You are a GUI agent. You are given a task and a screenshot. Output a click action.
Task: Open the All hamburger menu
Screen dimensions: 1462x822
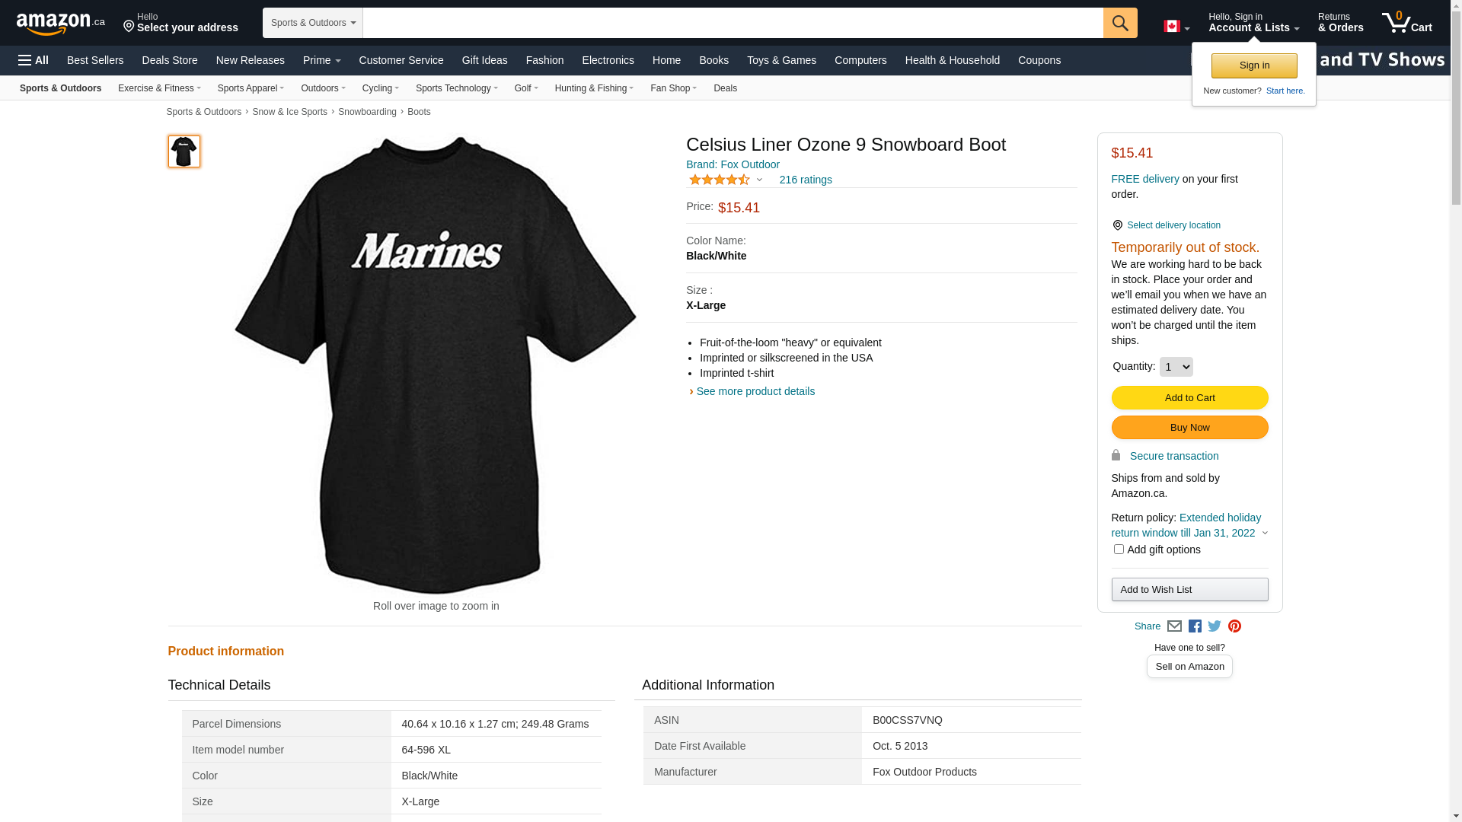click(34, 60)
